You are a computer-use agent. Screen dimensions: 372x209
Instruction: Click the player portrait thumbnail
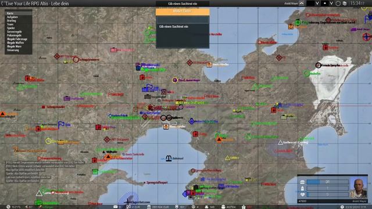359,188
